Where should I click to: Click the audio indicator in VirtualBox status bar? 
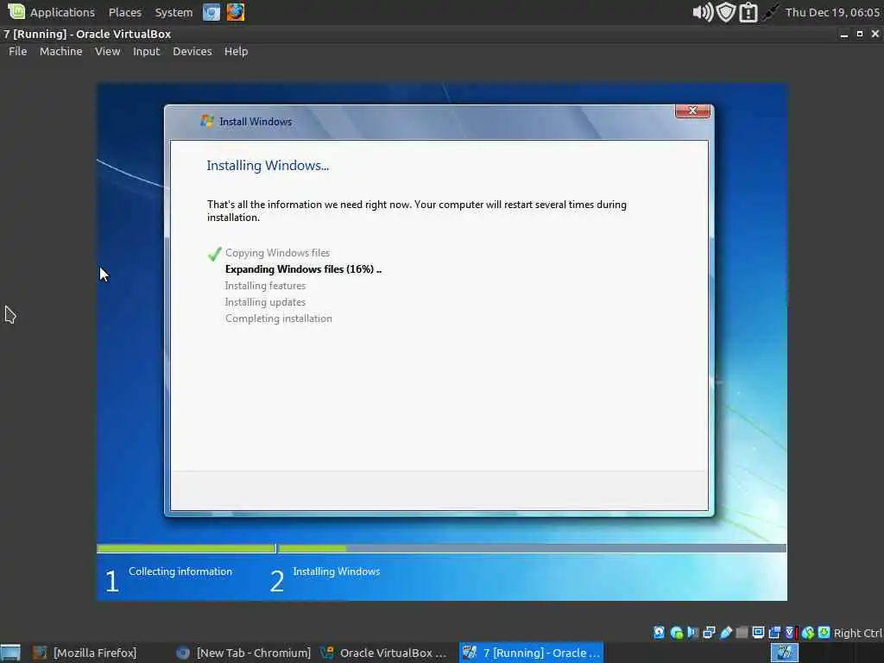click(x=693, y=633)
